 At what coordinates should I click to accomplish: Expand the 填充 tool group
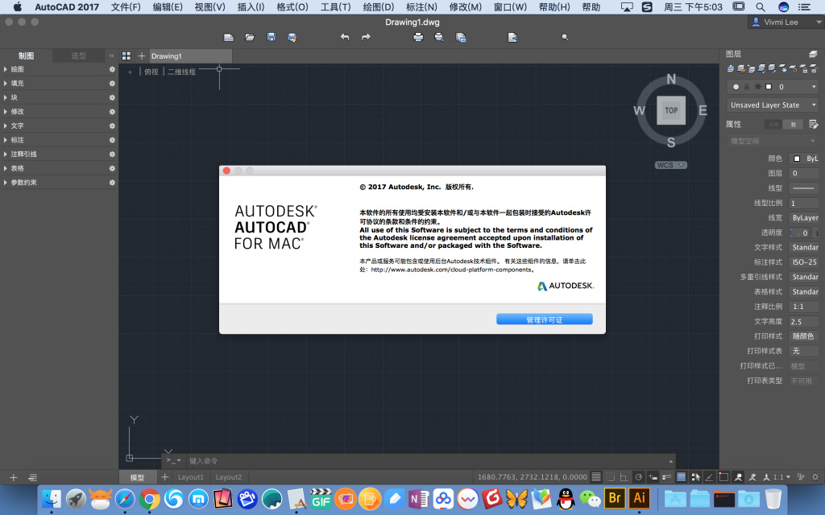click(6, 83)
